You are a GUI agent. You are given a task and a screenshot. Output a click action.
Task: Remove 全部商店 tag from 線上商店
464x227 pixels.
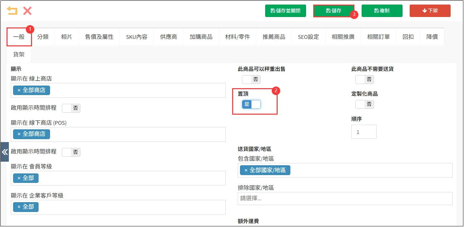[x=19, y=90]
